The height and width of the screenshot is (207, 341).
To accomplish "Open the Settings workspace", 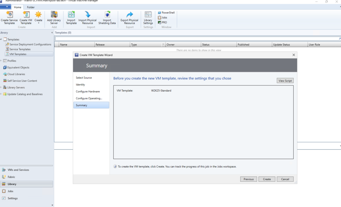I will click(26, 198).
